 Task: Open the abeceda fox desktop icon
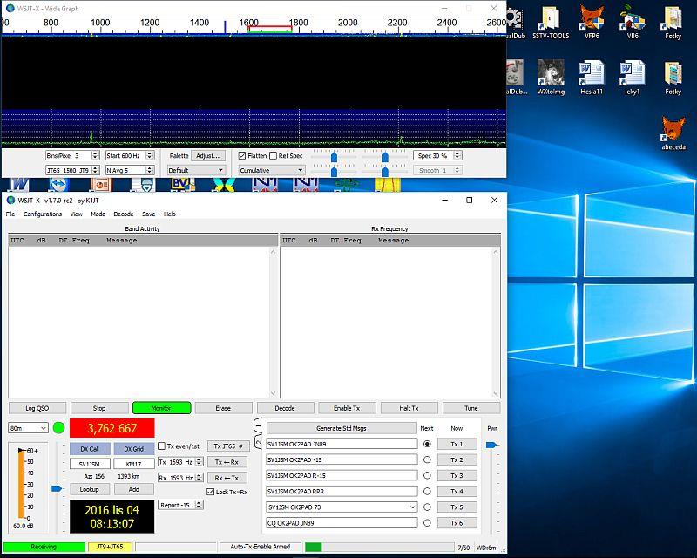click(673, 133)
